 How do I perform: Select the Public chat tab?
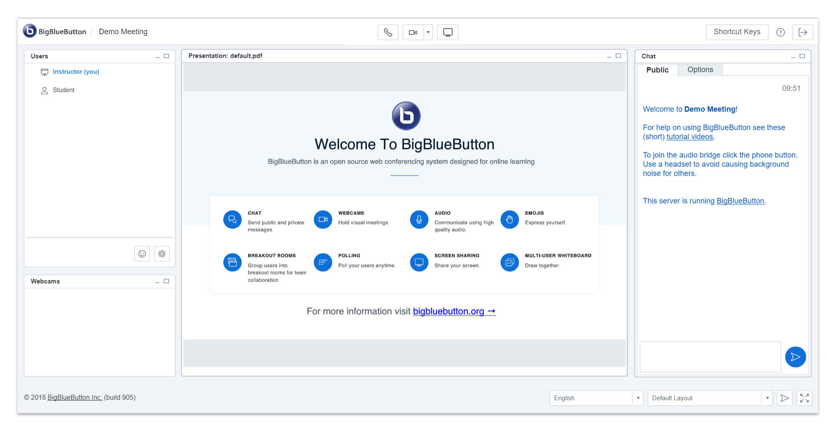pyautogui.click(x=657, y=70)
